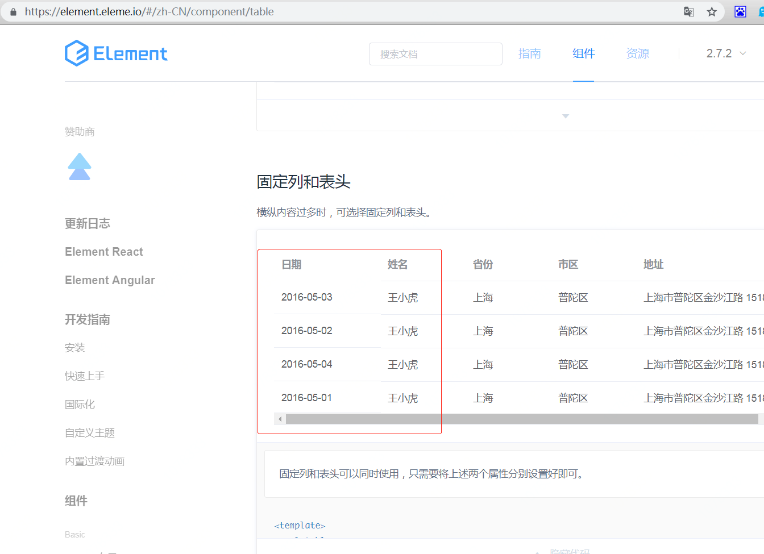The width and height of the screenshot is (764, 554).
Task: Click the 固定列和表头 heading
Action: tap(304, 182)
